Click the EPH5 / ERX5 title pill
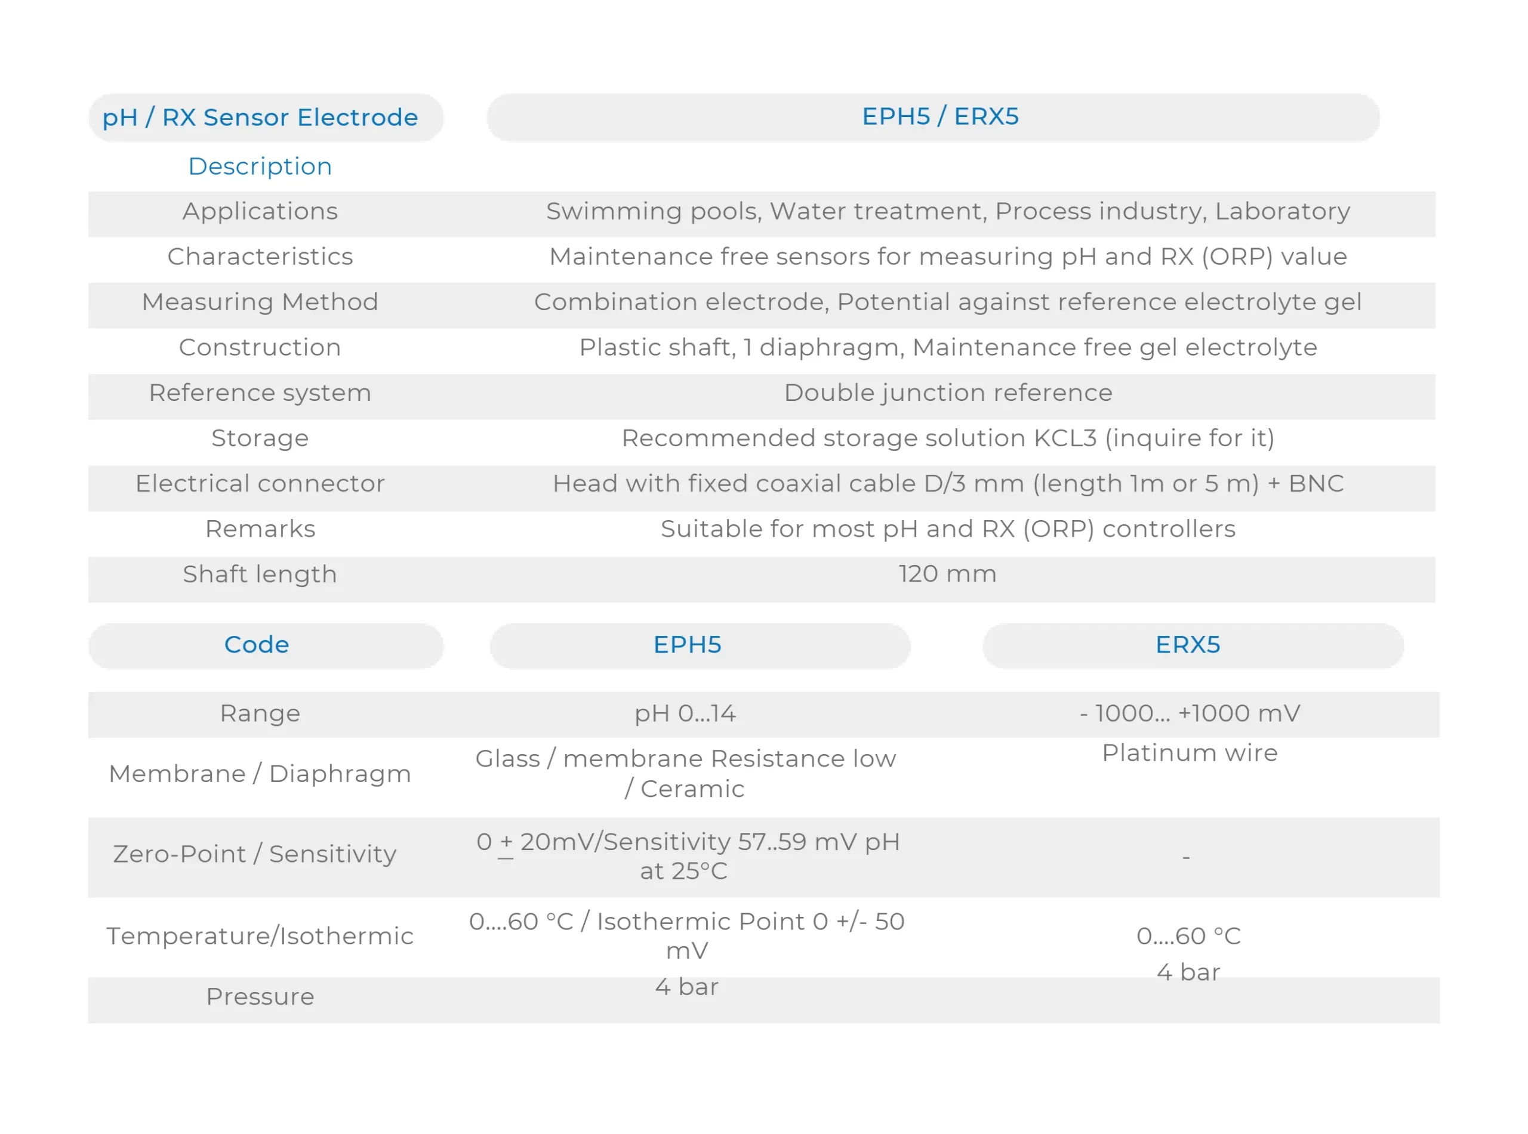This screenshot has width=1528, height=1134. coord(939,117)
